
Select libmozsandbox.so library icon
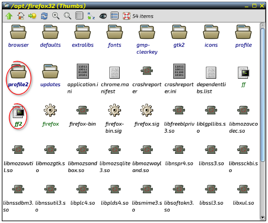point(82,150)
